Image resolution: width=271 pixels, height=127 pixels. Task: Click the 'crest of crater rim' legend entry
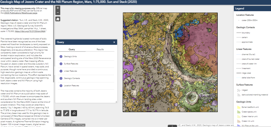point(249,64)
